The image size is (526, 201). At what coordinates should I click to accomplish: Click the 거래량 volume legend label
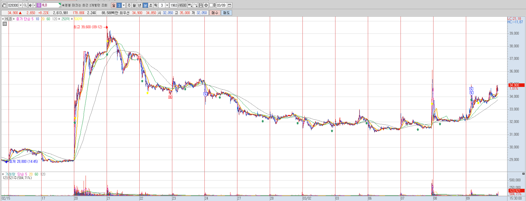click(x=10, y=174)
